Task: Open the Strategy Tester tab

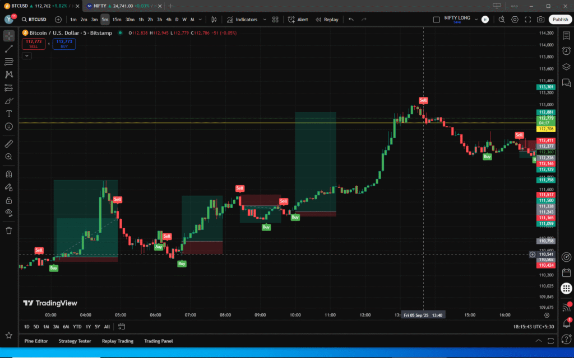Action: coord(75,341)
